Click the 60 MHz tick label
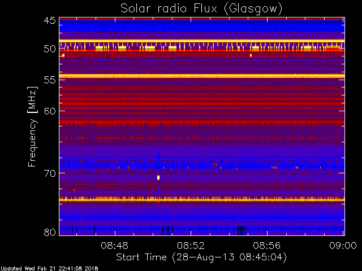The height and width of the screenshot is (271, 362). (x=50, y=111)
